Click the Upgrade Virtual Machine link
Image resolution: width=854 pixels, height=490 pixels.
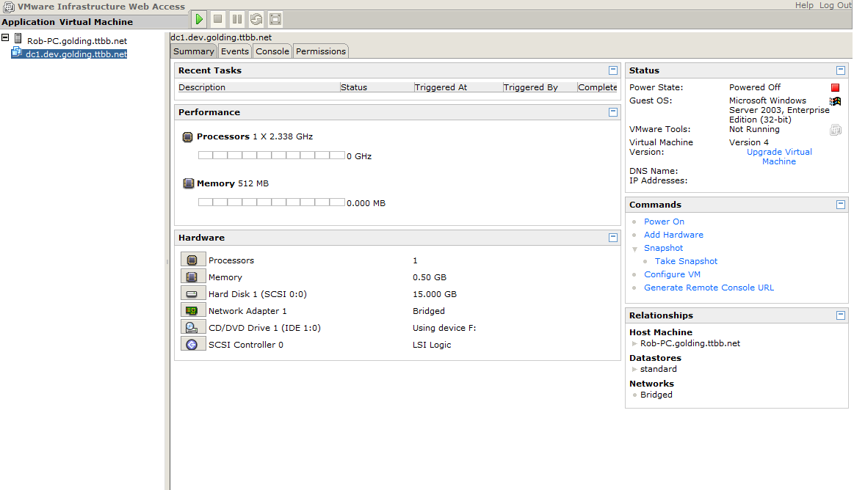(x=779, y=157)
